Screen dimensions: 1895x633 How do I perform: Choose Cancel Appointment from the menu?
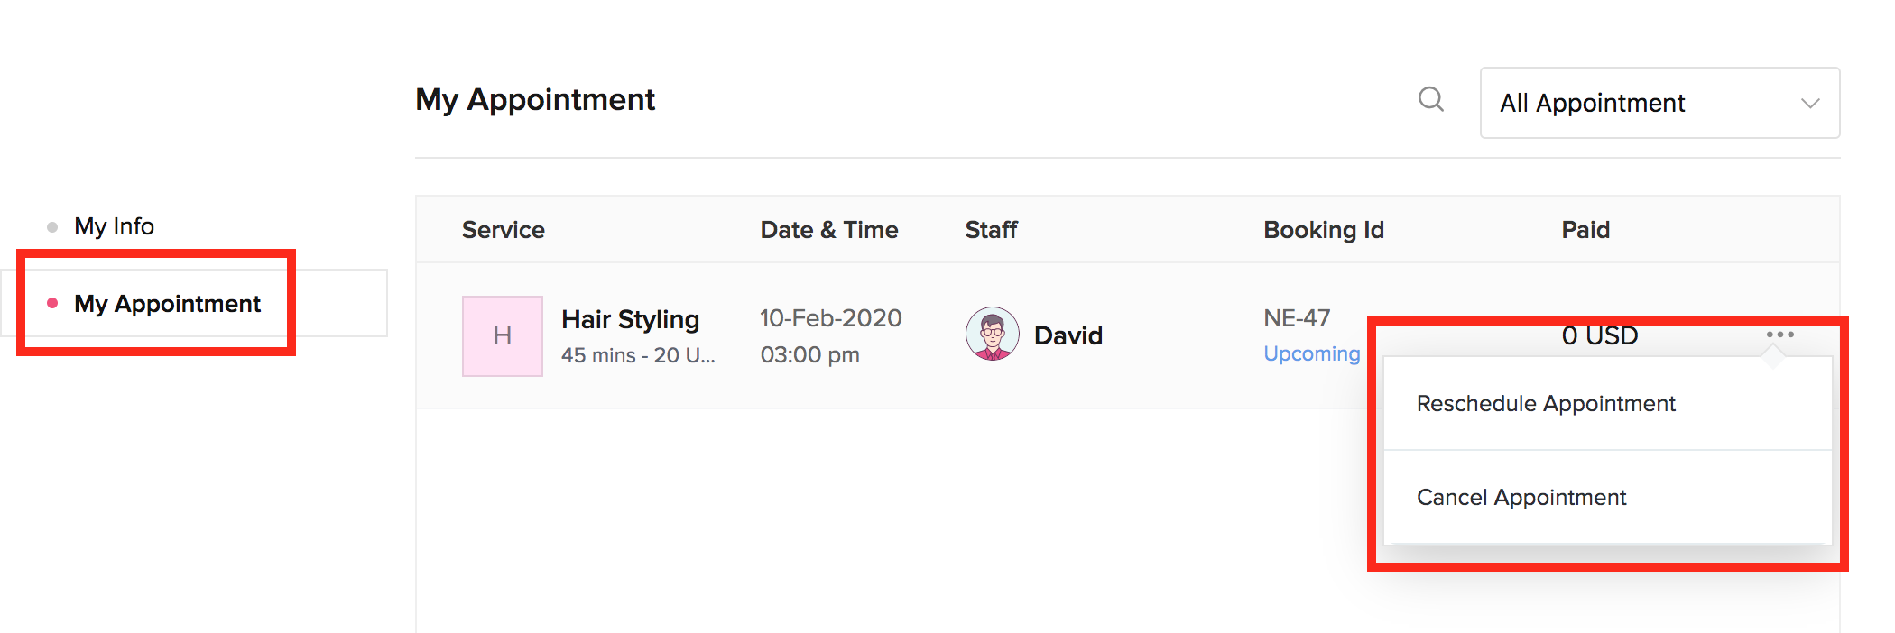tap(1521, 498)
